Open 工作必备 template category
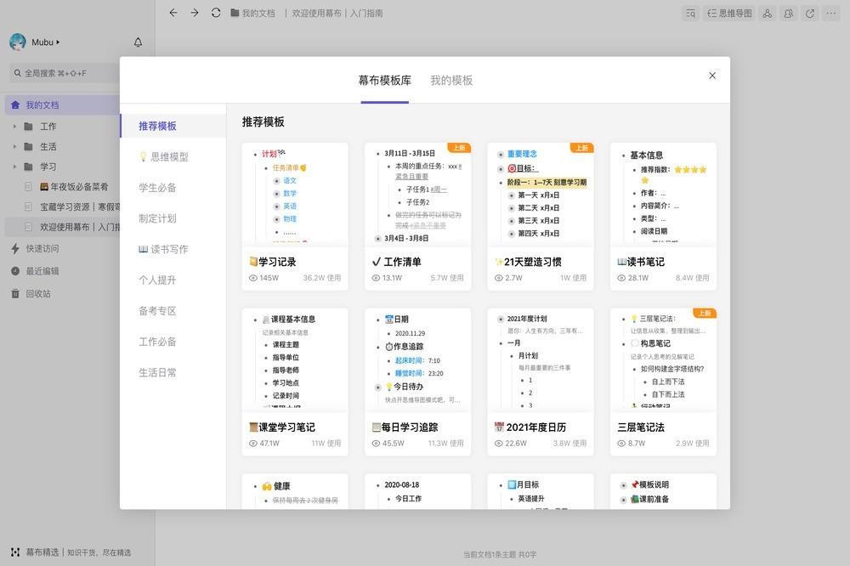The image size is (850, 566). [x=173, y=342]
